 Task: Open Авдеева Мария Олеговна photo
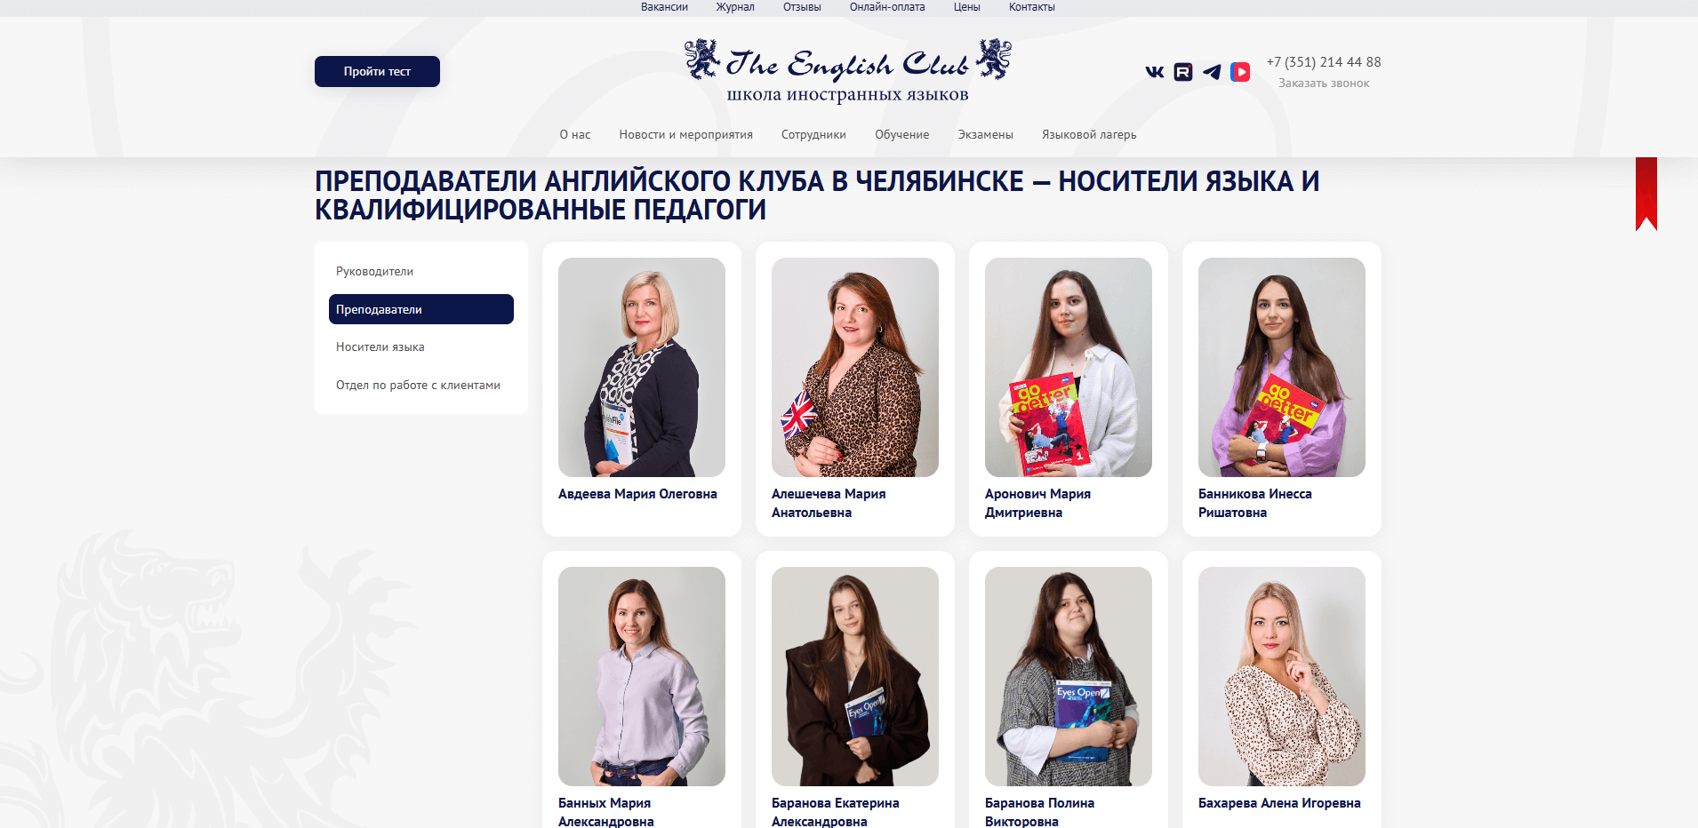point(642,367)
